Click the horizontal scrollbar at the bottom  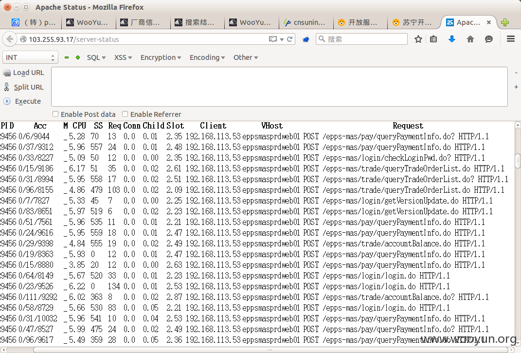click(x=271, y=350)
